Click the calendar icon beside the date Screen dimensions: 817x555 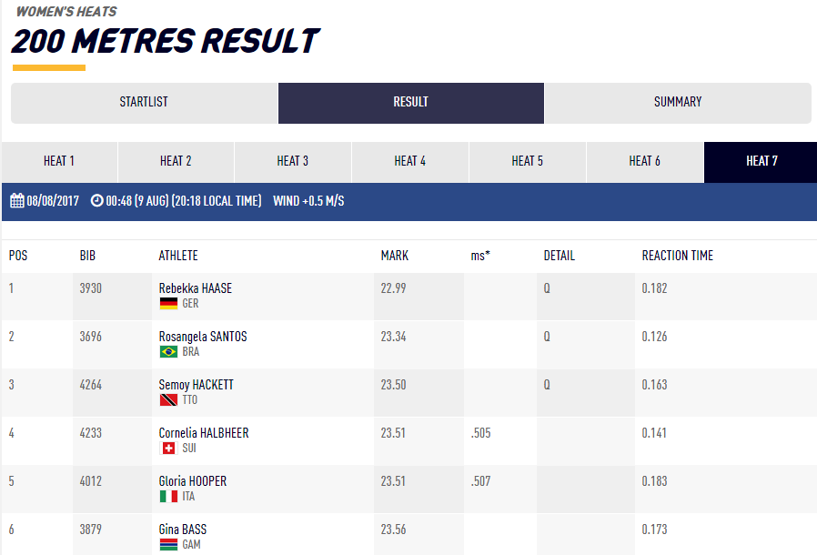click(x=16, y=201)
